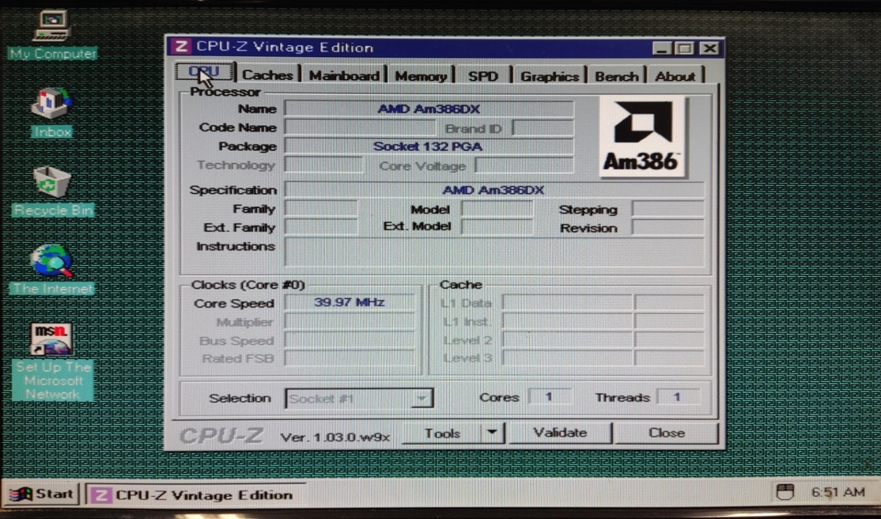
Task: Maximize the CPU-Z window
Action: (684, 48)
